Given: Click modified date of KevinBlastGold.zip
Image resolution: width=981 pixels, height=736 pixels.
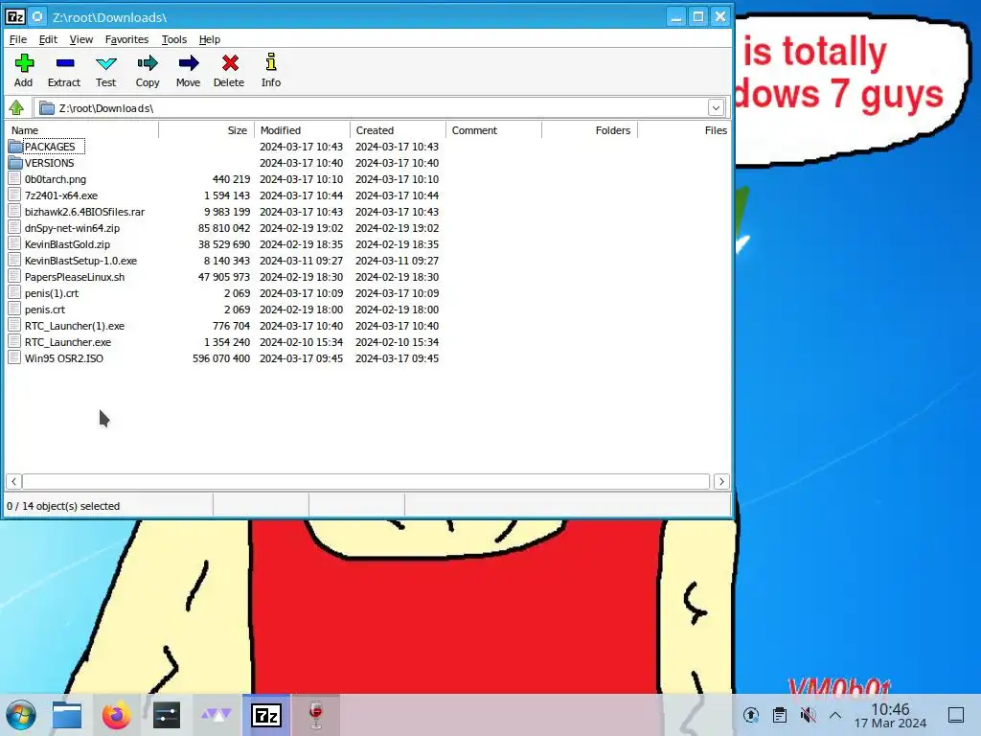Looking at the screenshot, I should coord(301,244).
